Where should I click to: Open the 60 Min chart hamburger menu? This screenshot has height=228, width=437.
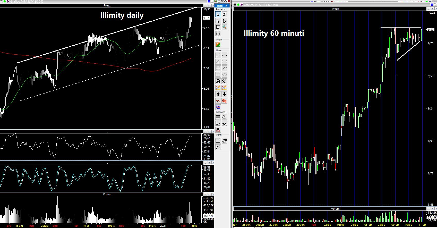click(x=235, y=5)
